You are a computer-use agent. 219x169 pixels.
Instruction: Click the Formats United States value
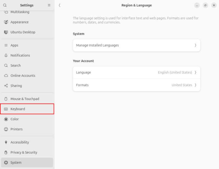[182, 85]
